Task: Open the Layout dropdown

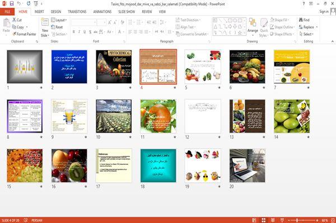Action: [59, 20]
